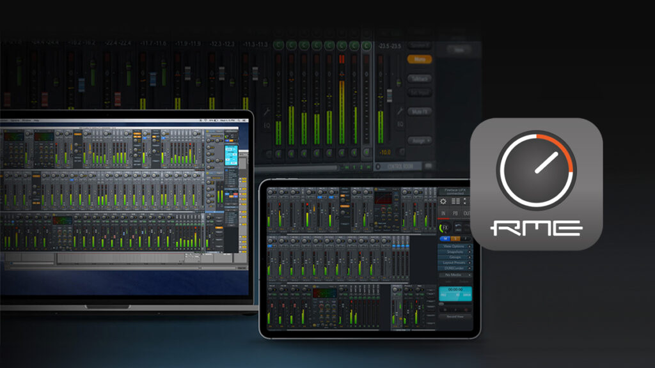This screenshot has height=368, width=655.
Task: Click the Record View button
Action: tap(455, 316)
